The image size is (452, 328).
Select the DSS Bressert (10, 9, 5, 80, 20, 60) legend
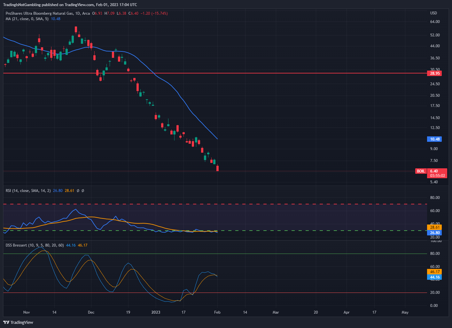click(x=35, y=245)
